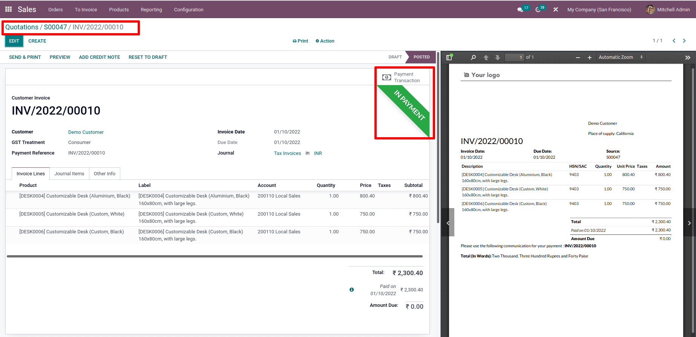Click the PDF page number input field
696x337 pixels.
tap(515, 57)
